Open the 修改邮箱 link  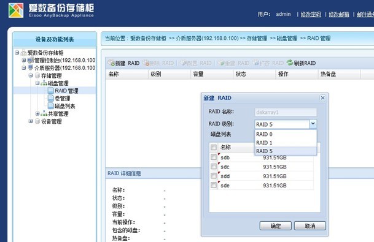(x=339, y=15)
